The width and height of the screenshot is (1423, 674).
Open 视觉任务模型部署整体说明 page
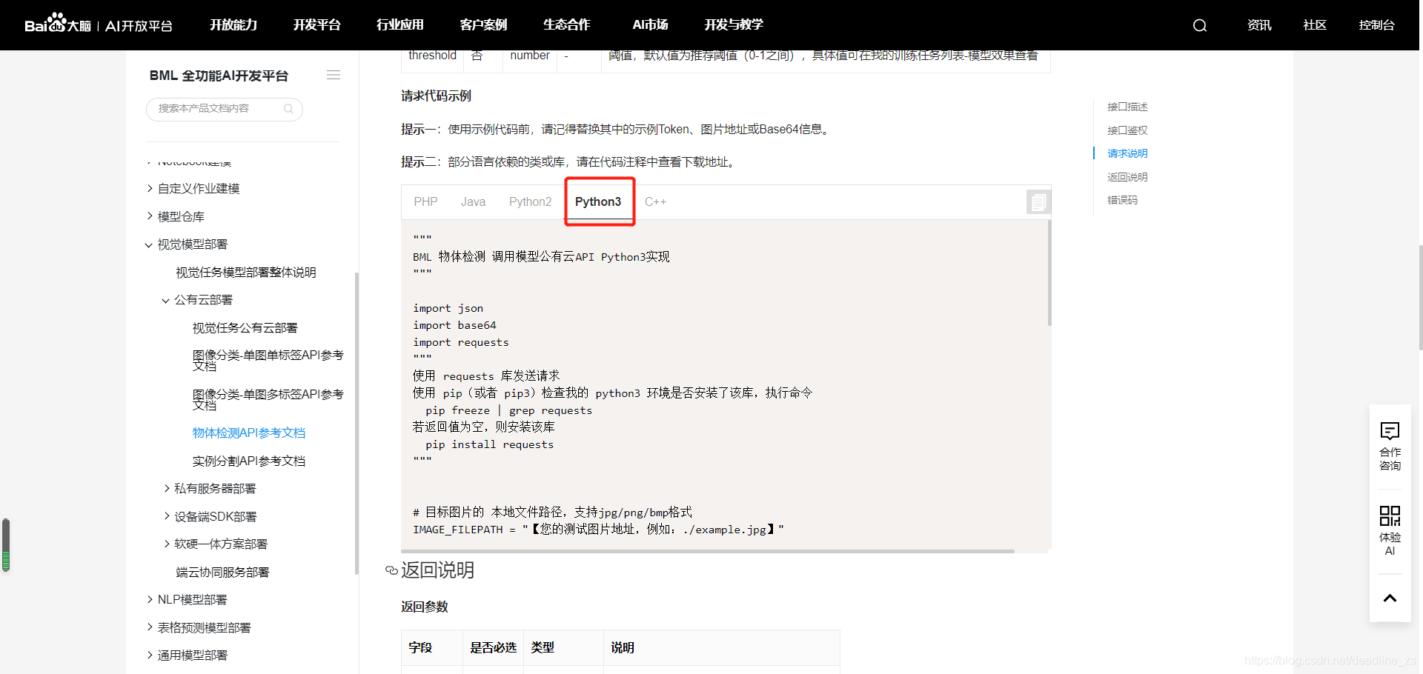[245, 273]
